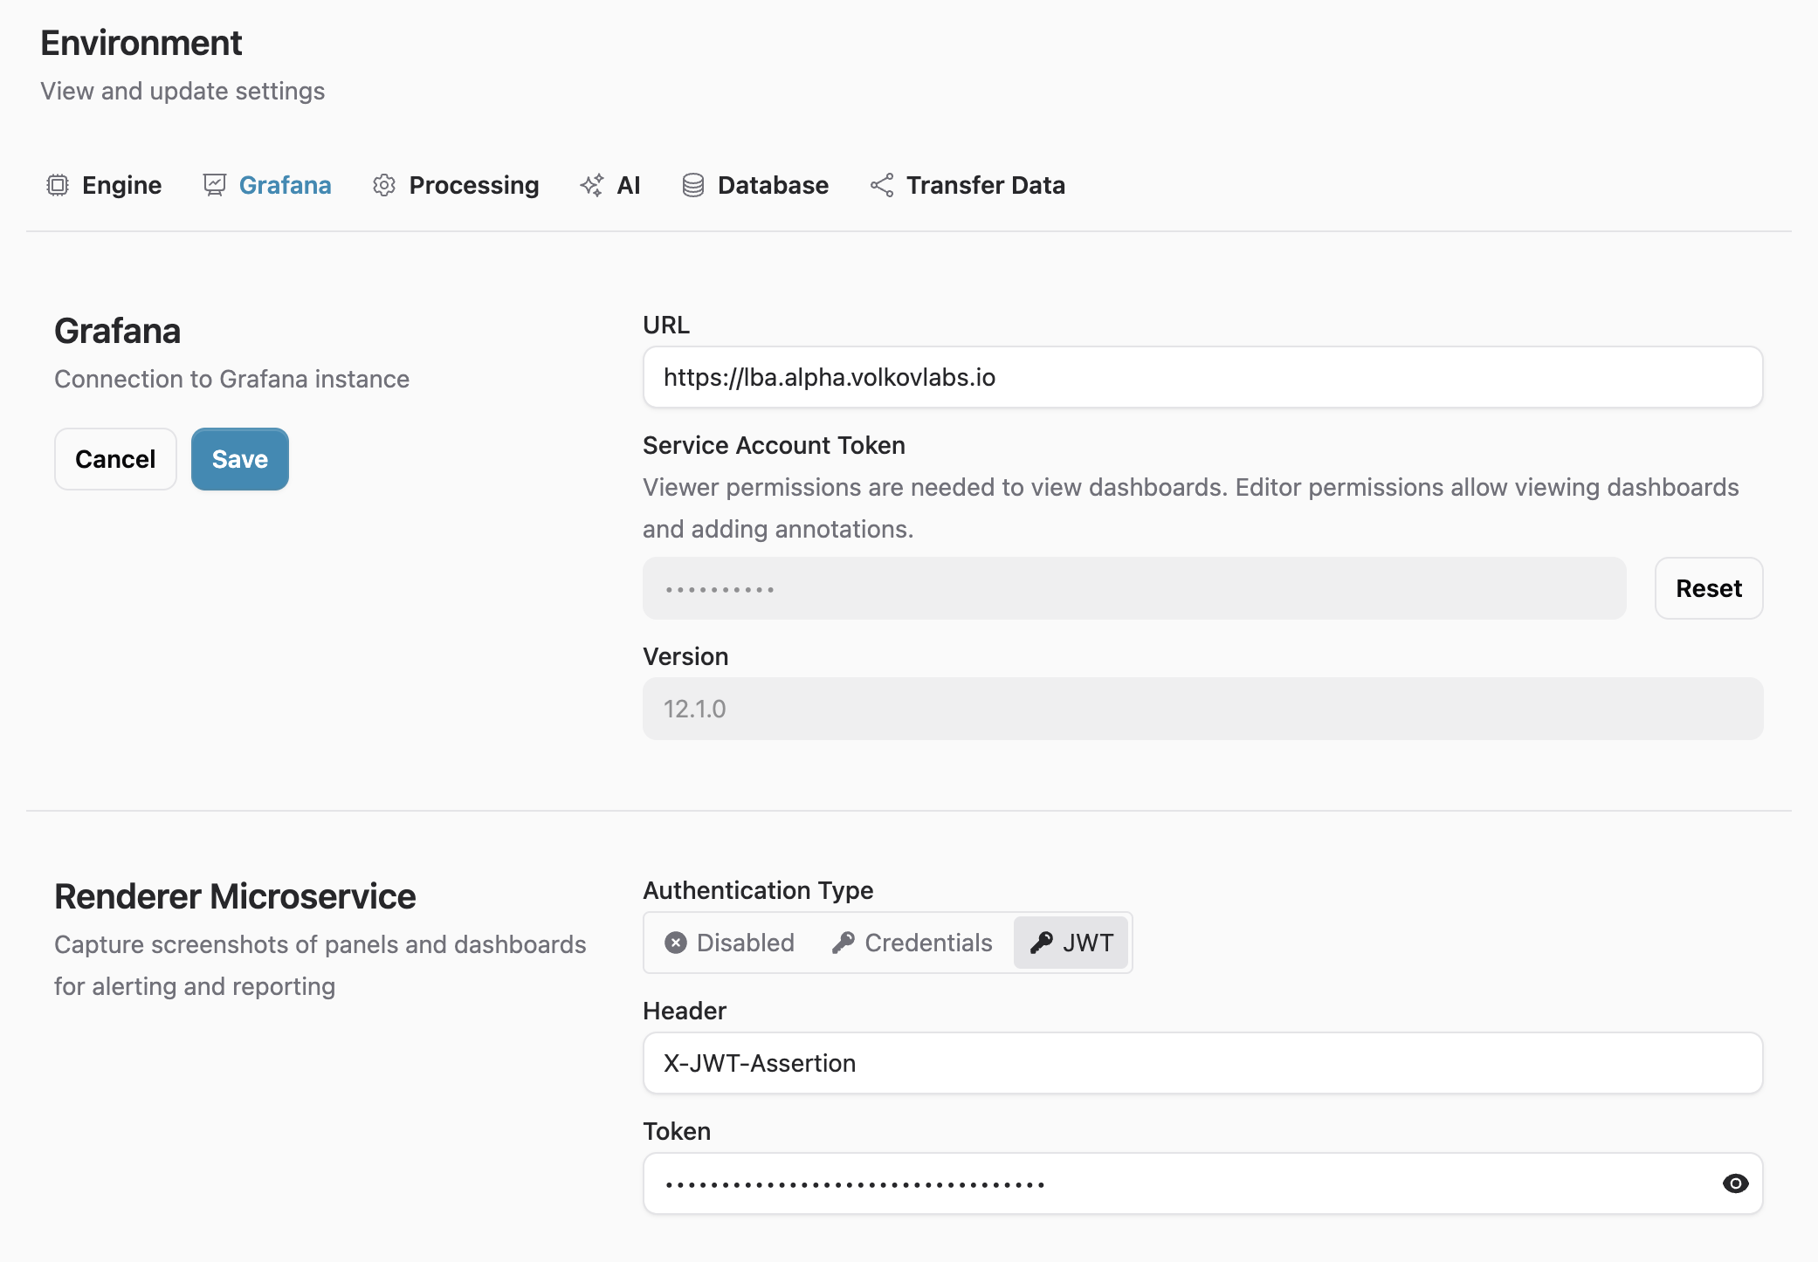
Task: Open the Processing tab
Action: tap(456, 185)
